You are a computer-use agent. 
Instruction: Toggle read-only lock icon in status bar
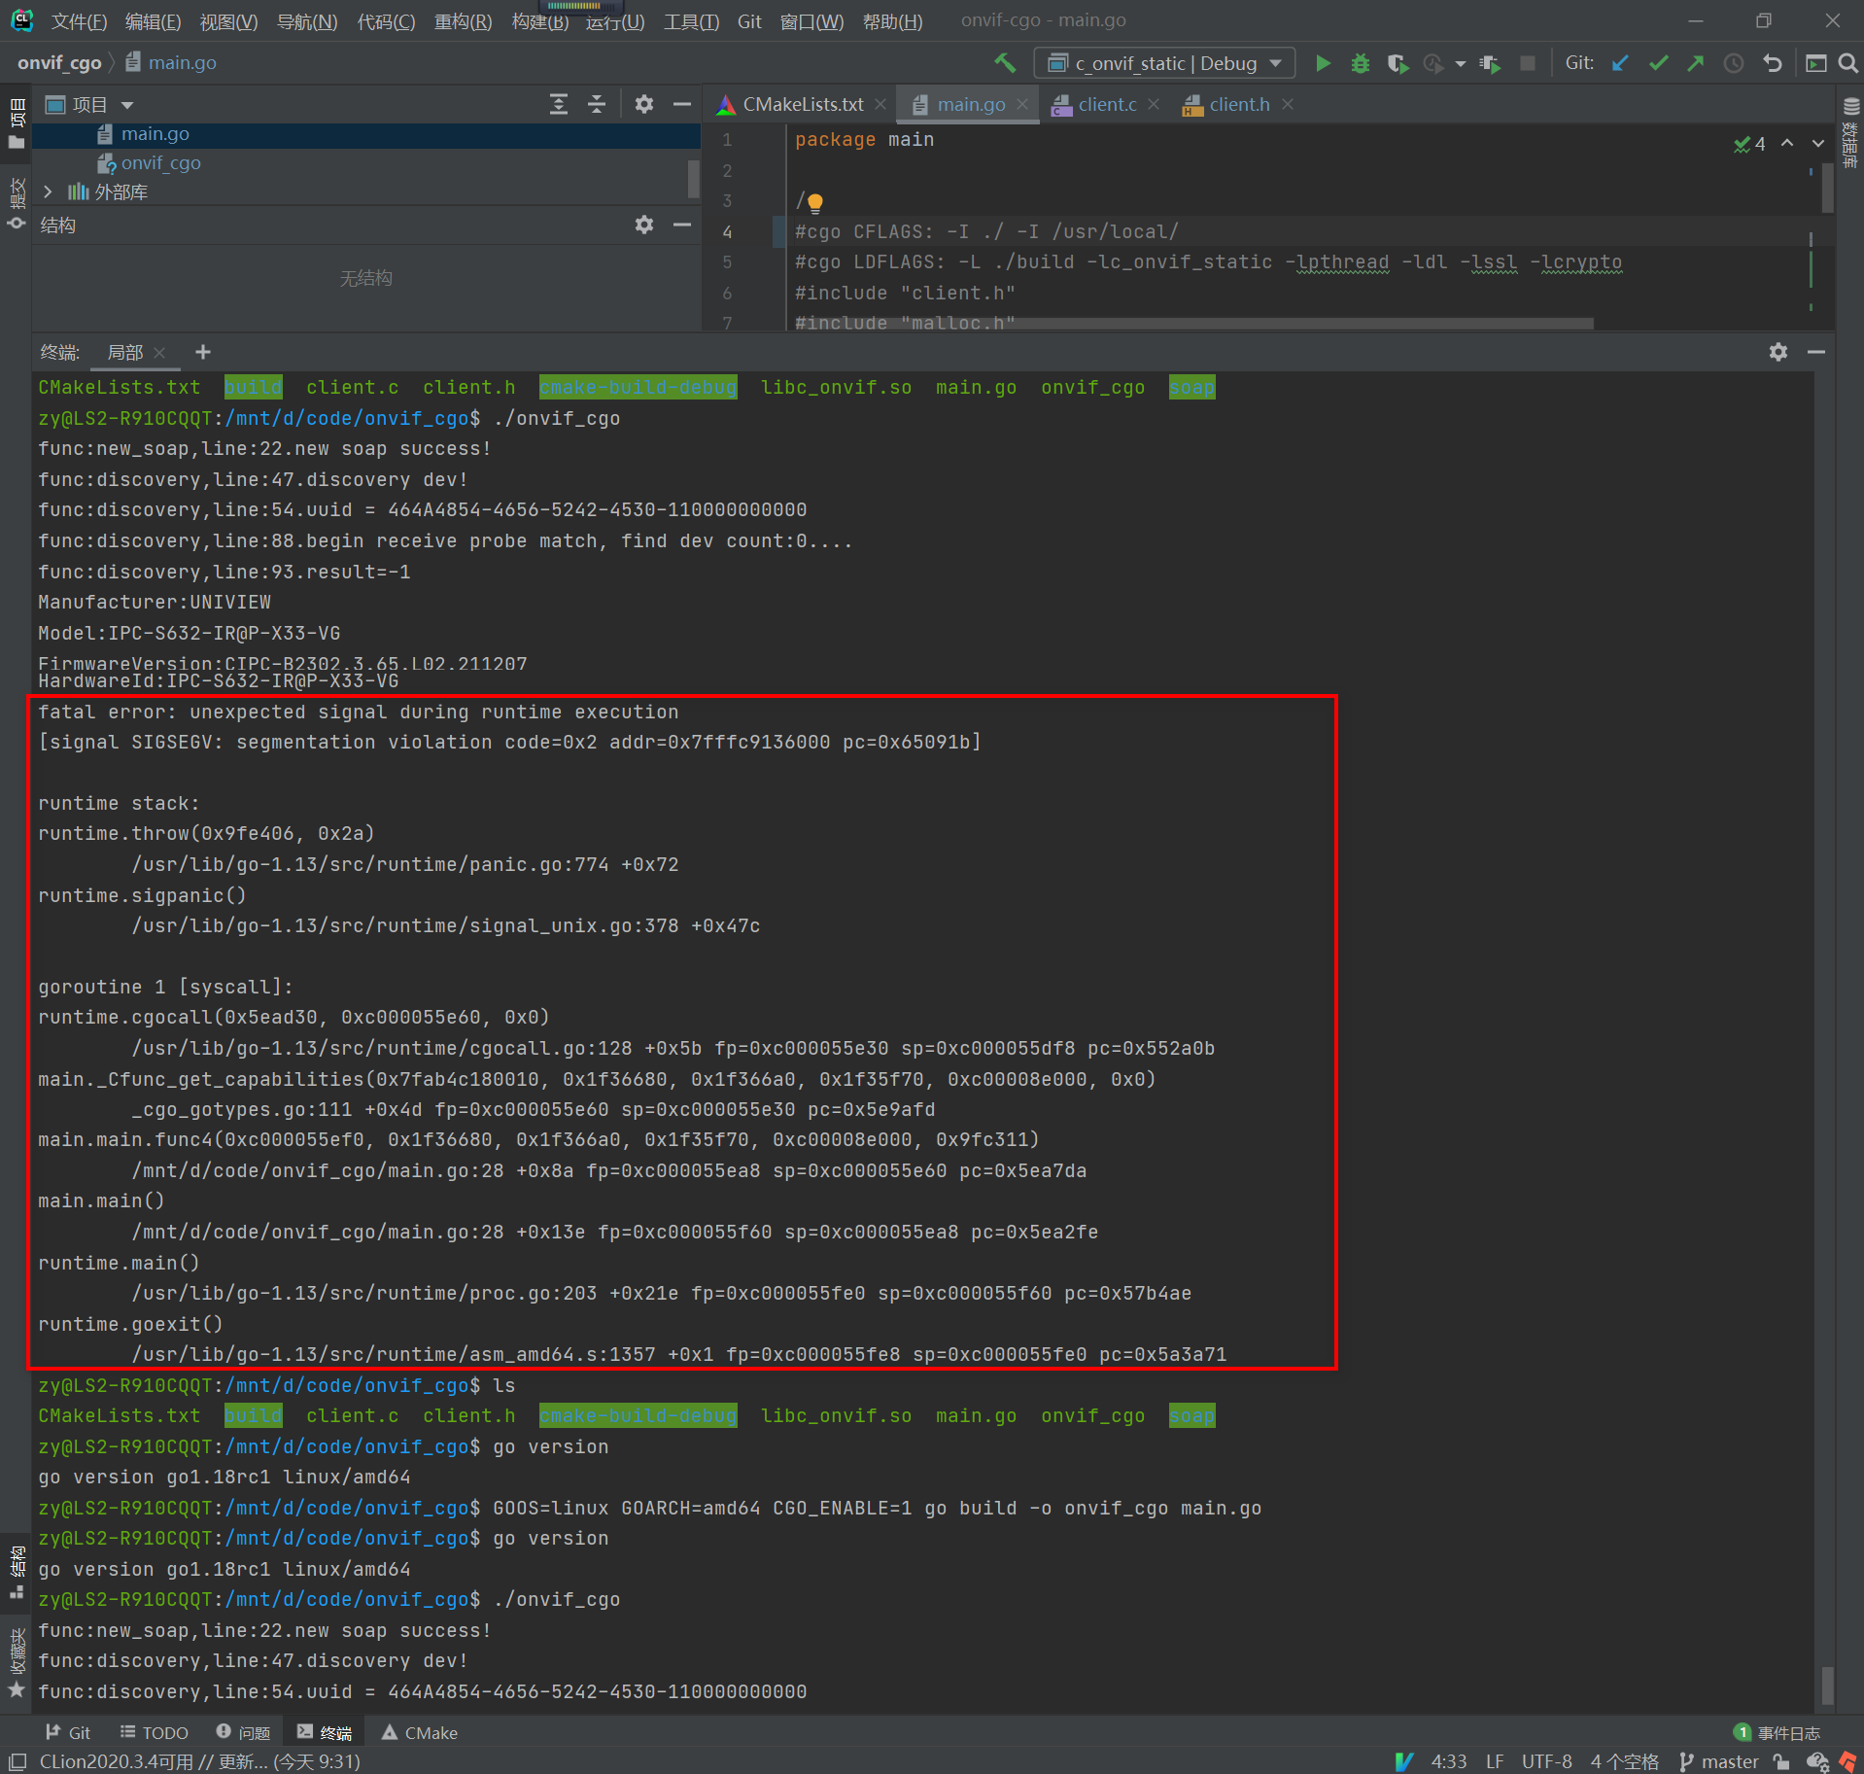[1780, 1761]
